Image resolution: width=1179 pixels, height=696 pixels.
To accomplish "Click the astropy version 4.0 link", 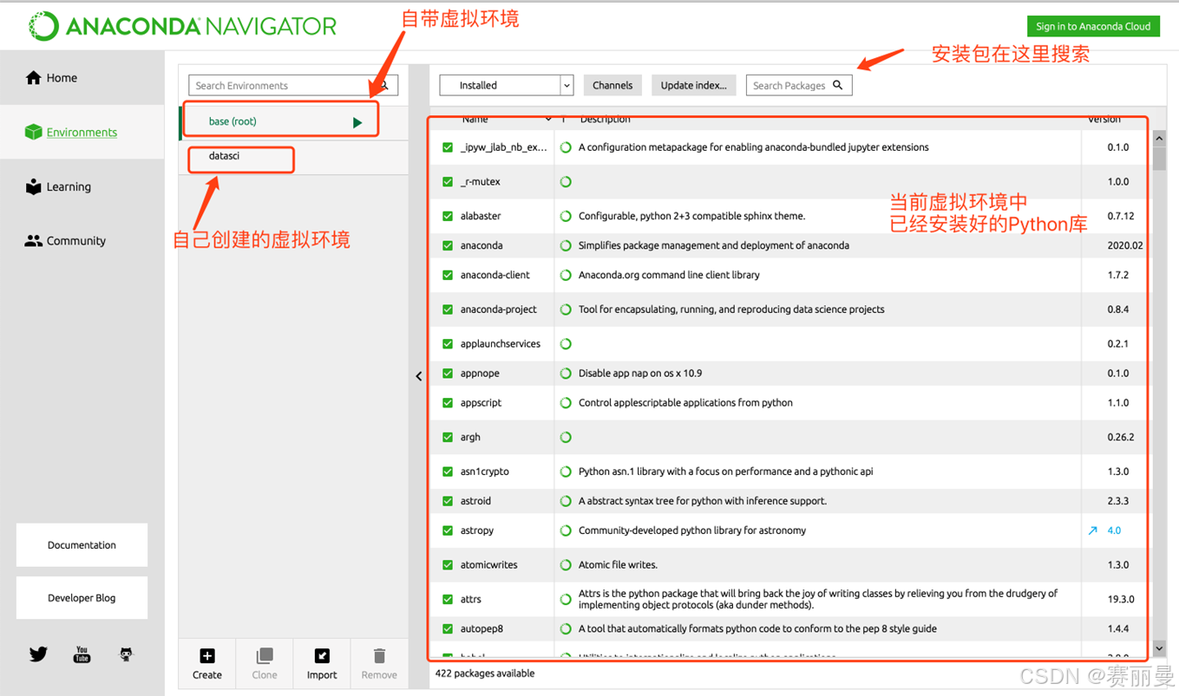I will pos(1114,530).
